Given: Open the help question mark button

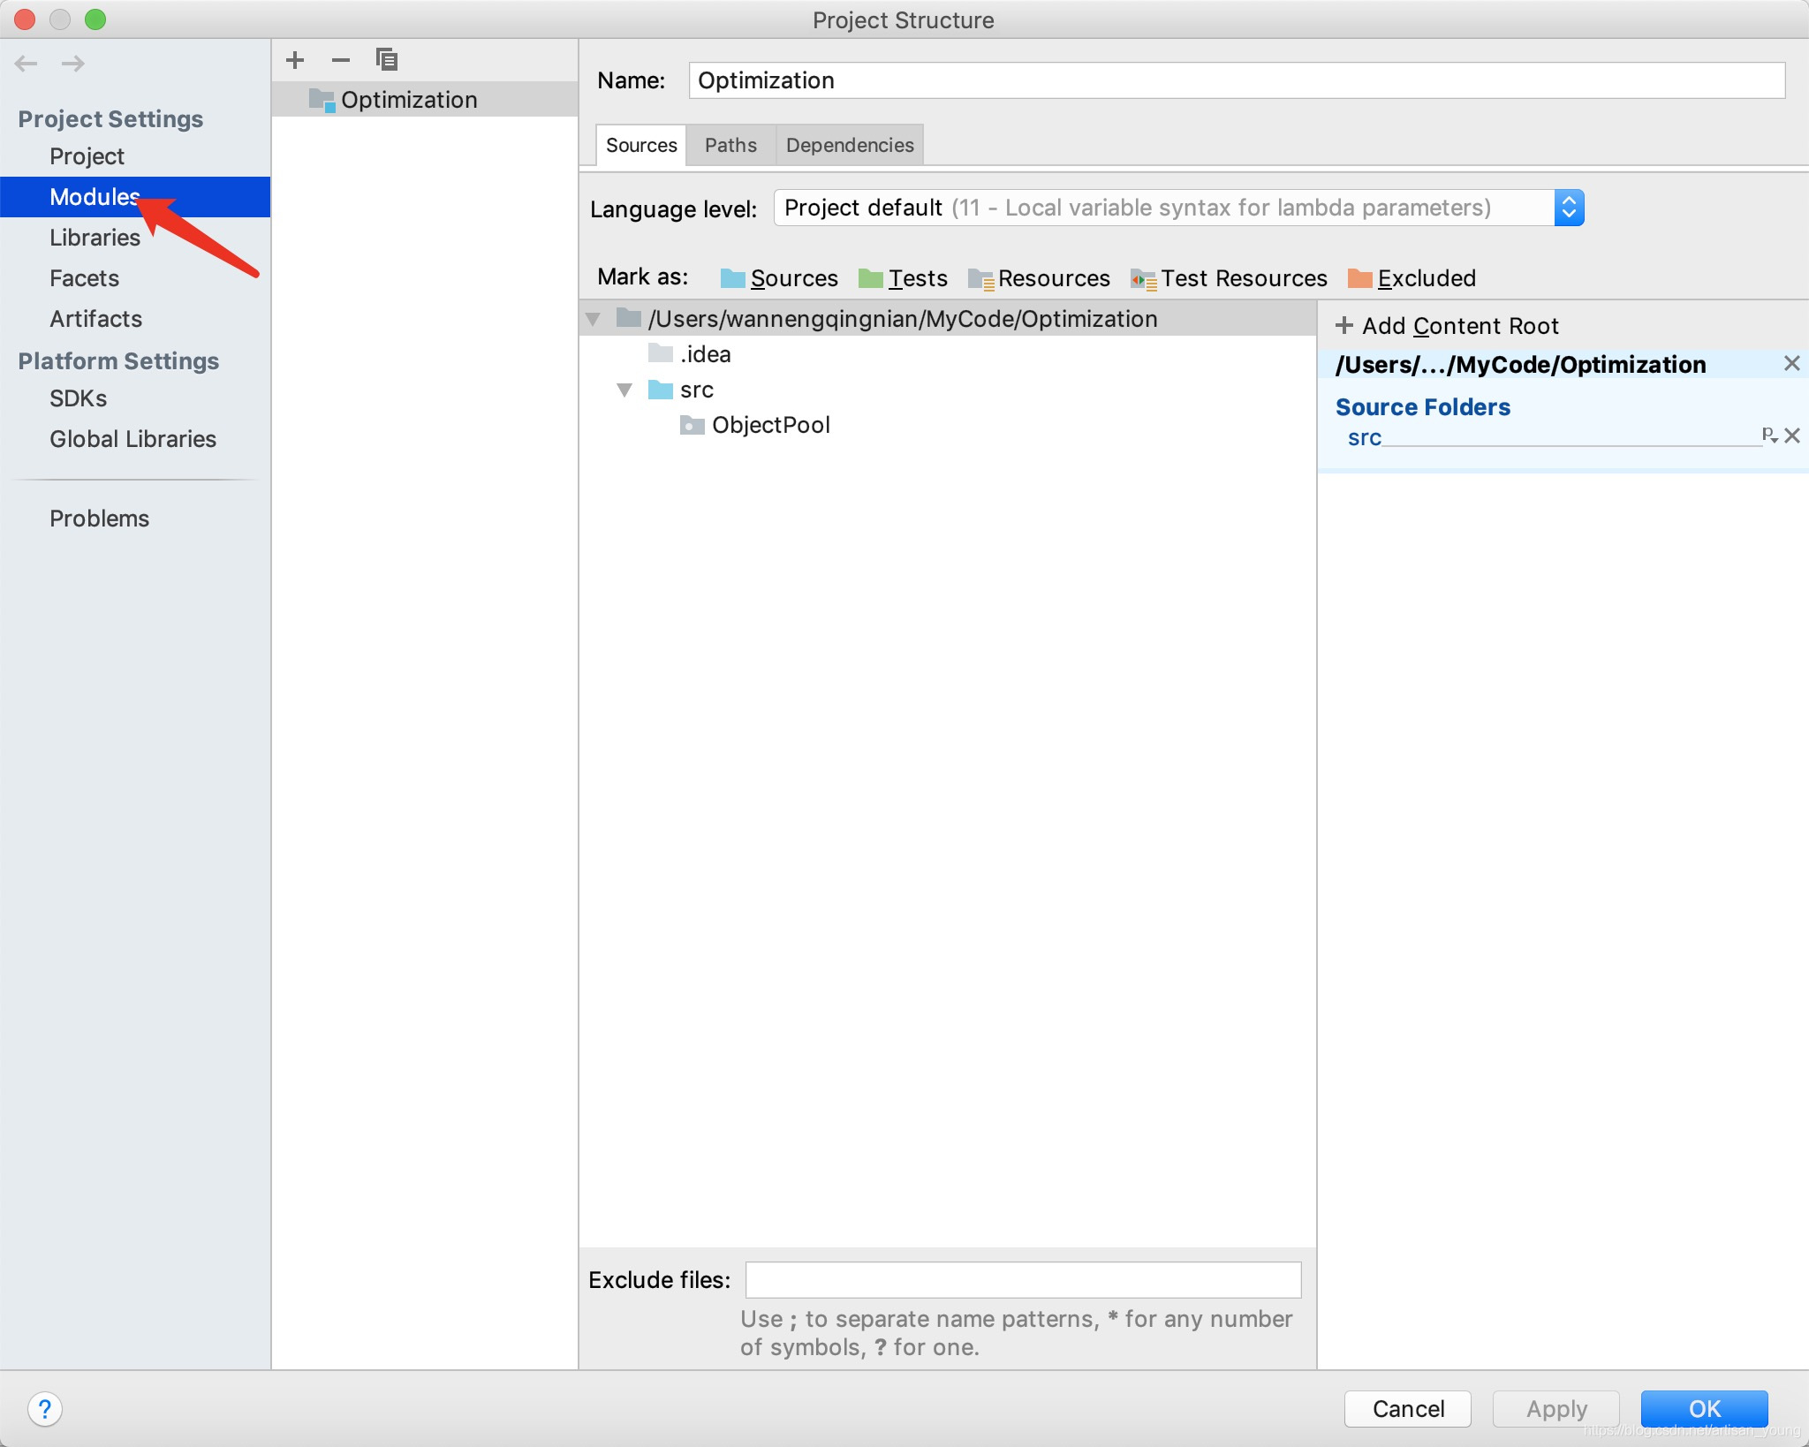Looking at the screenshot, I should point(45,1409).
